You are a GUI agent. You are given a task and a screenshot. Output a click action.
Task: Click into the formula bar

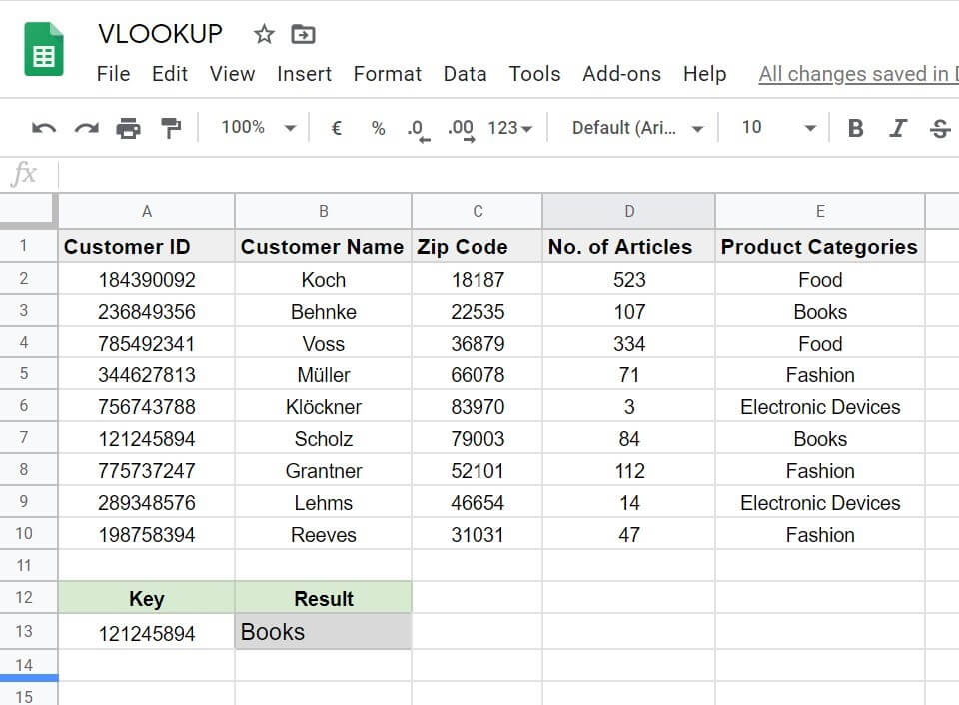click(507, 175)
